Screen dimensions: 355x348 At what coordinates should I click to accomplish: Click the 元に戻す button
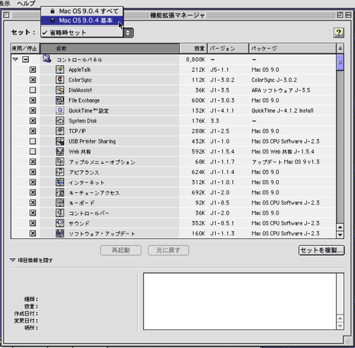pyautogui.click(x=169, y=250)
